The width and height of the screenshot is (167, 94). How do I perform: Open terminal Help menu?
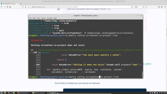pos(55,18)
